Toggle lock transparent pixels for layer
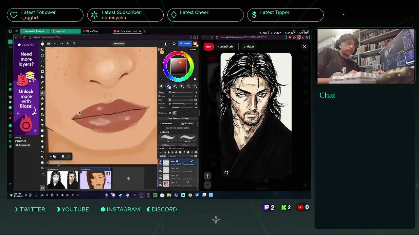 coord(165,152)
